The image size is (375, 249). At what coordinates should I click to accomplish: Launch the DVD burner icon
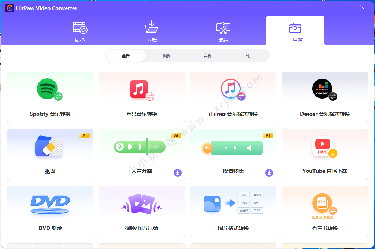[x=50, y=204]
